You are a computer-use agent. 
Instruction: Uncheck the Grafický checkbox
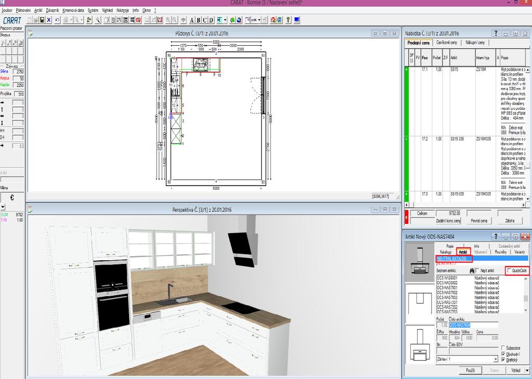(503, 360)
